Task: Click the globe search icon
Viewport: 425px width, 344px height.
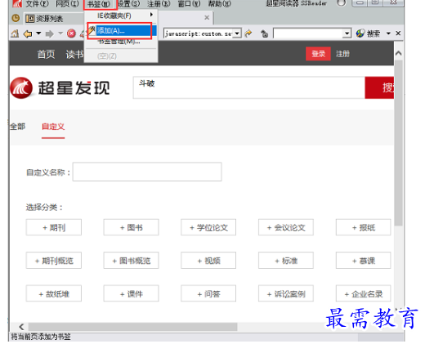Action: (x=360, y=34)
